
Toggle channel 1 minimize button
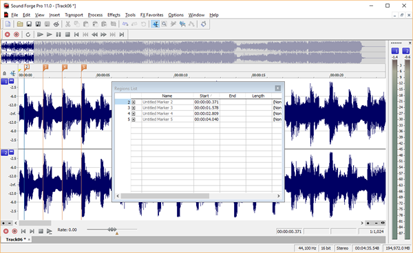tap(11, 81)
